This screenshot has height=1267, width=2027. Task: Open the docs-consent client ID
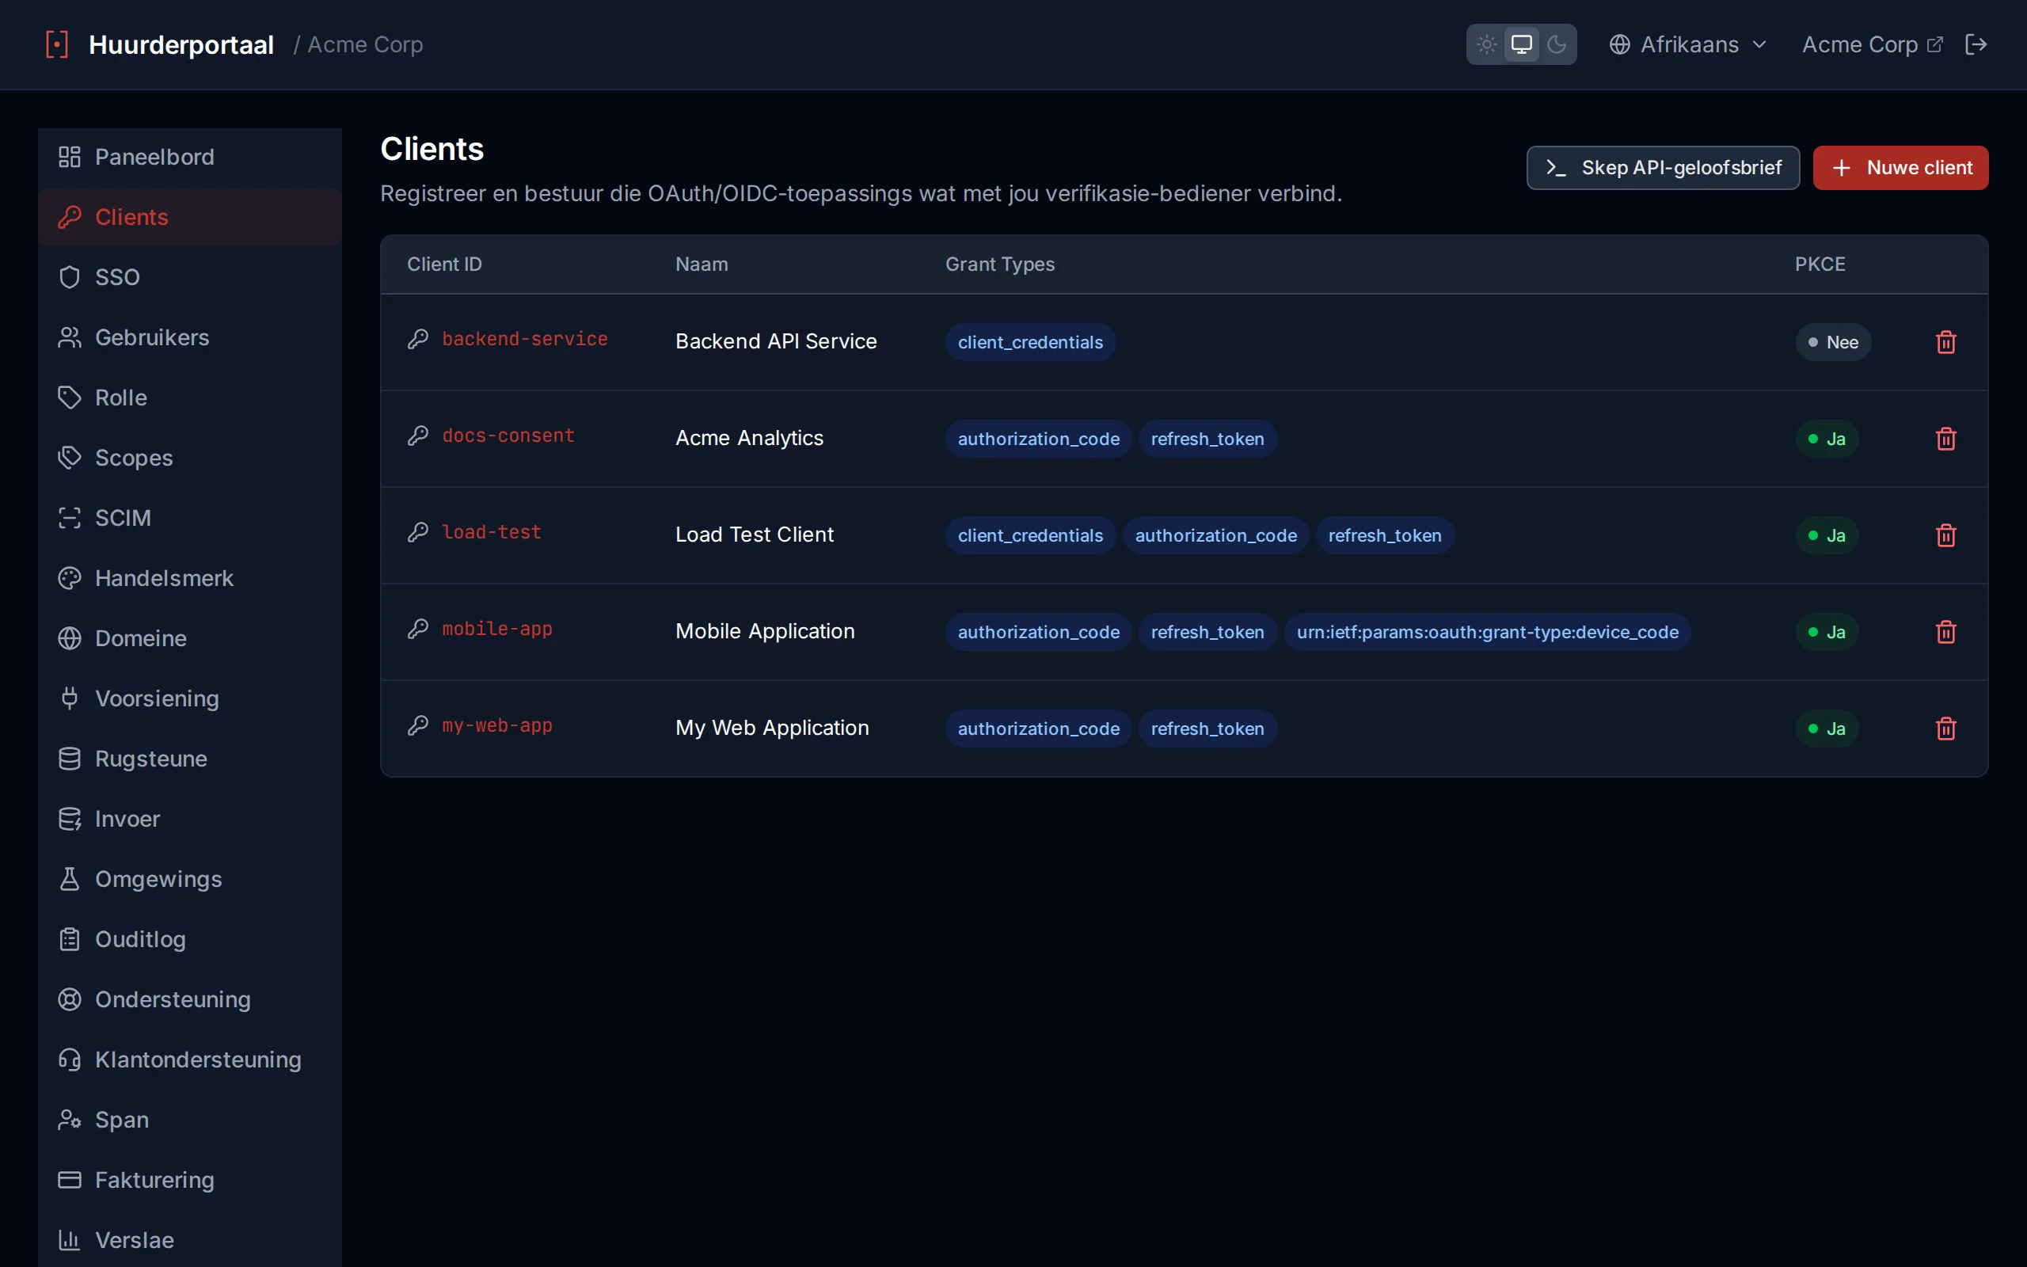point(508,436)
